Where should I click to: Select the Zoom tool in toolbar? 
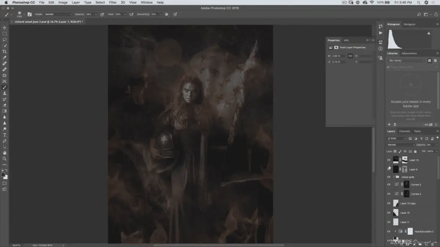click(5, 159)
